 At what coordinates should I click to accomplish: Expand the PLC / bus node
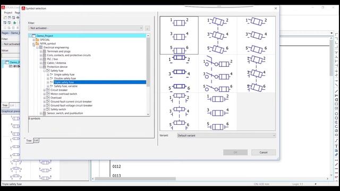(x=40, y=59)
